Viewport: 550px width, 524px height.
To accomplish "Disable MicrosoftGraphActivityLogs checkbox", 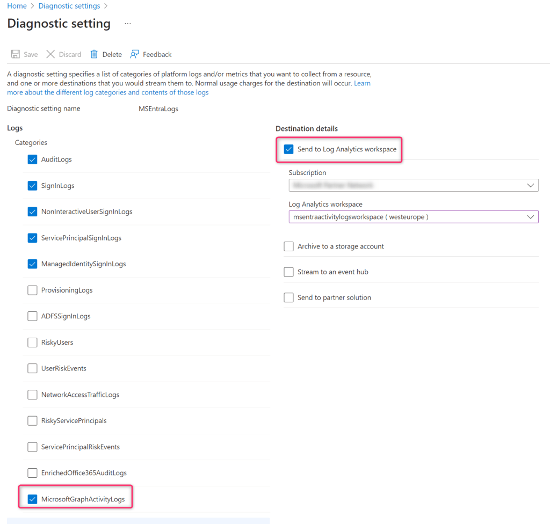I will (x=32, y=499).
